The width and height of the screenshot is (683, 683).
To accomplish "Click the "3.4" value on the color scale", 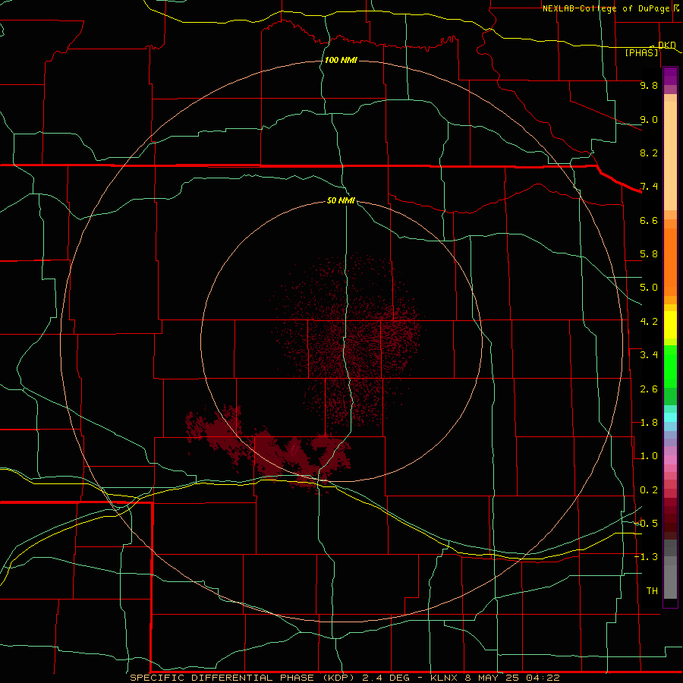I will click(x=649, y=355).
